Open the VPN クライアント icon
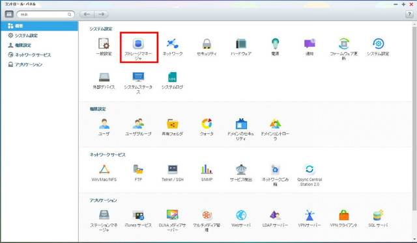 (x=344, y=215)
